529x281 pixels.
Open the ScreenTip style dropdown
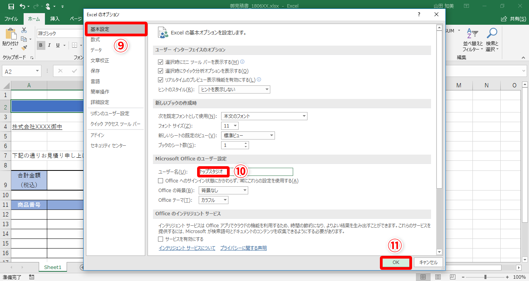point(234,89)
